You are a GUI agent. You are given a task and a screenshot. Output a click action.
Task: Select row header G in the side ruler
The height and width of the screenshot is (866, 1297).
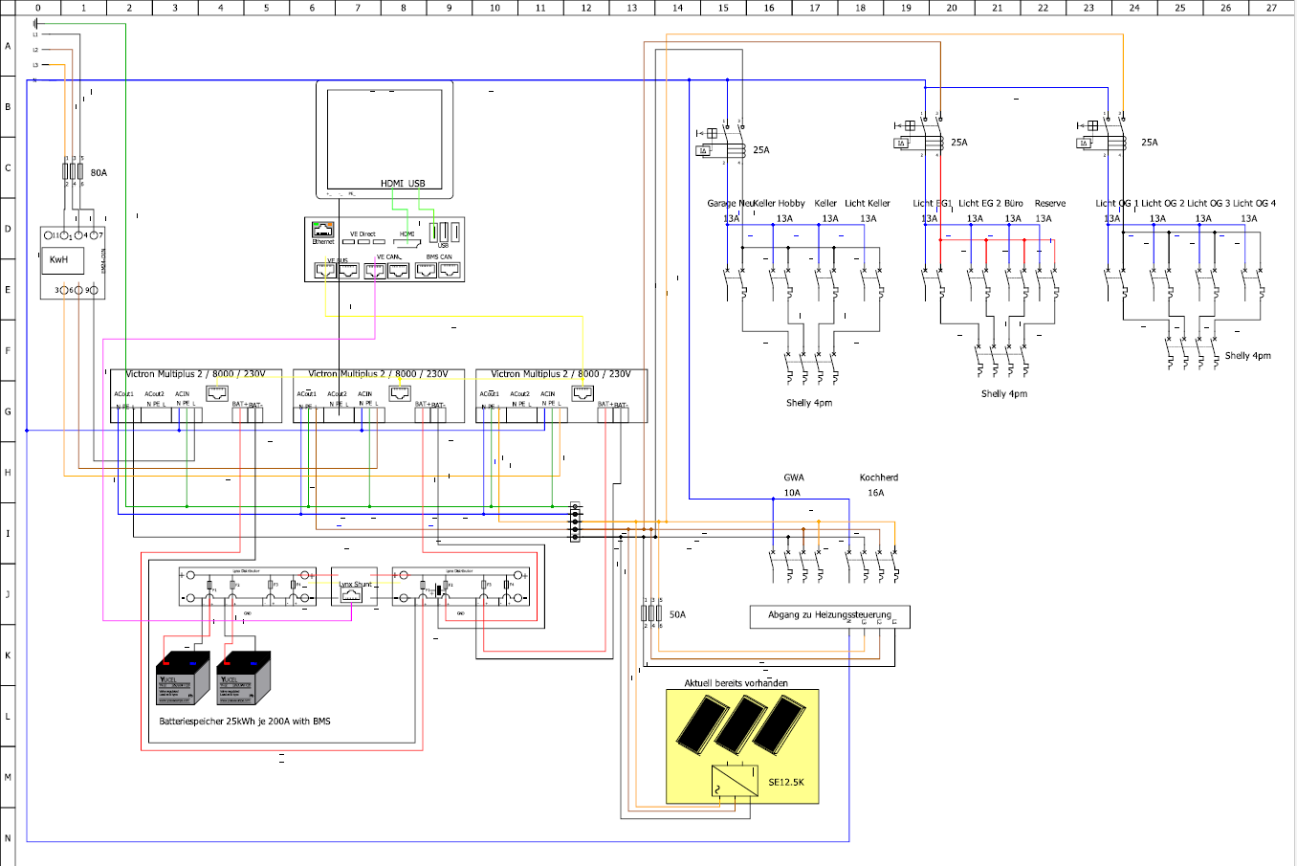[x=8, y=411]
